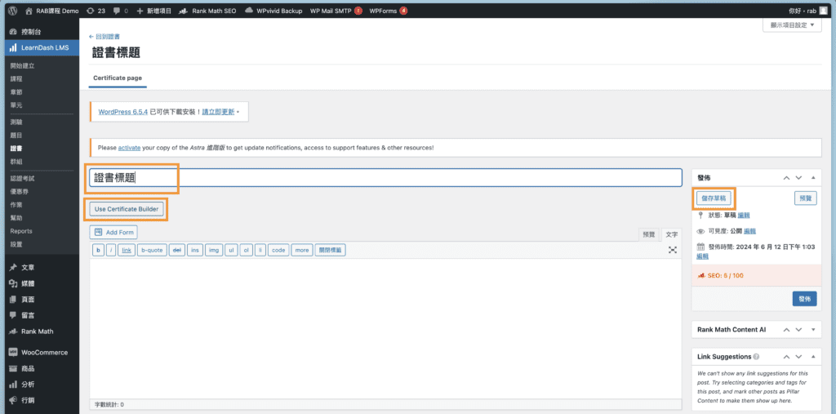
Task: Click the Link Suggestions help icon
Action: [x=756, y=357]
